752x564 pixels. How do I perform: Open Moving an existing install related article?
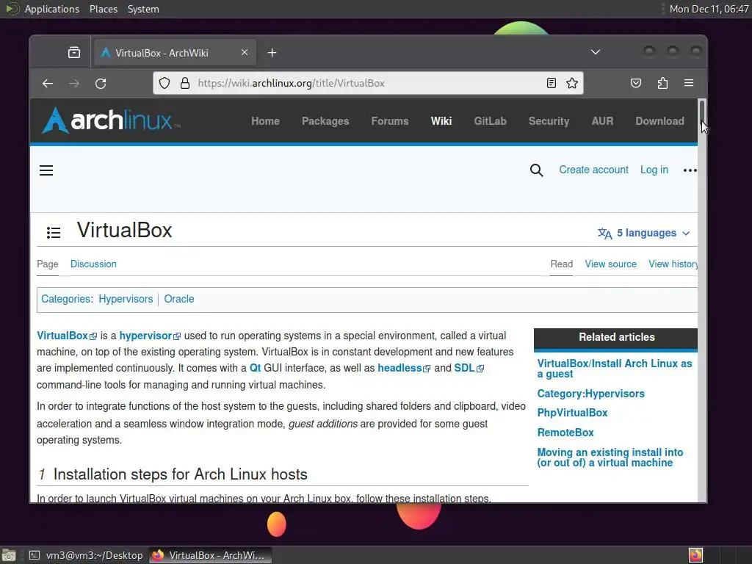[610, 458]
